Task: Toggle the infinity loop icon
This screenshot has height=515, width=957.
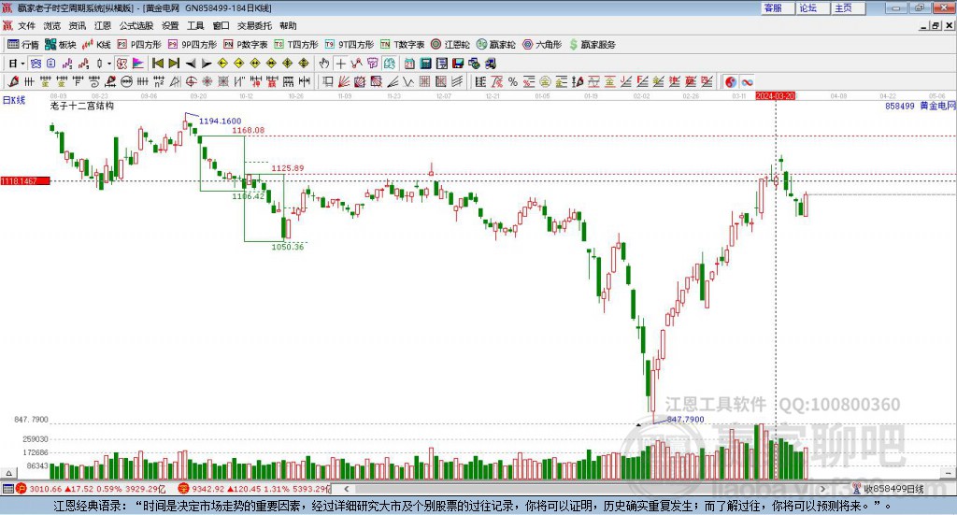Action: pos(747,81)
